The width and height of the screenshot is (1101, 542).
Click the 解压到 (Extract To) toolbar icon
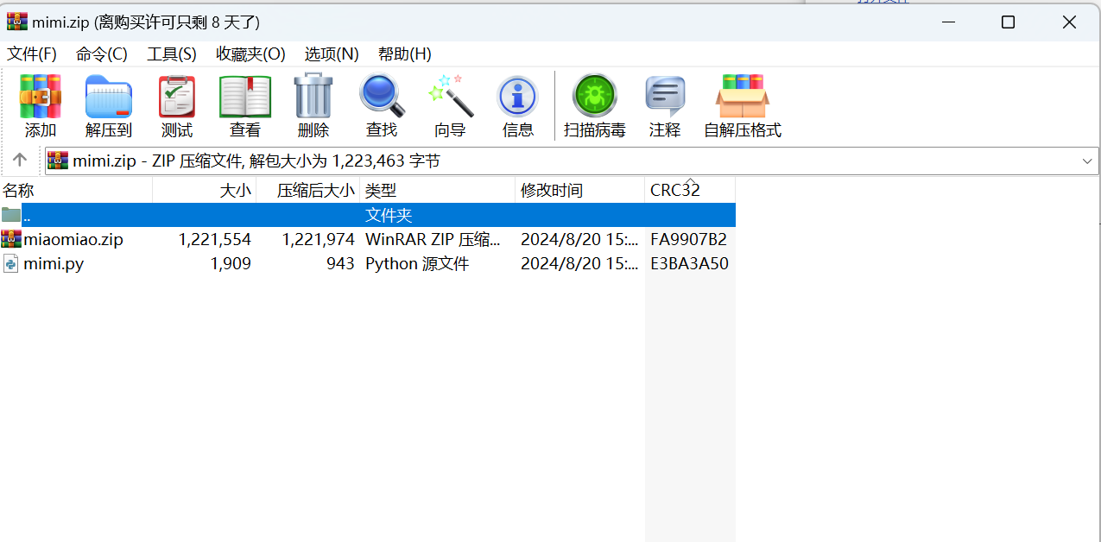tap(109, 96)
